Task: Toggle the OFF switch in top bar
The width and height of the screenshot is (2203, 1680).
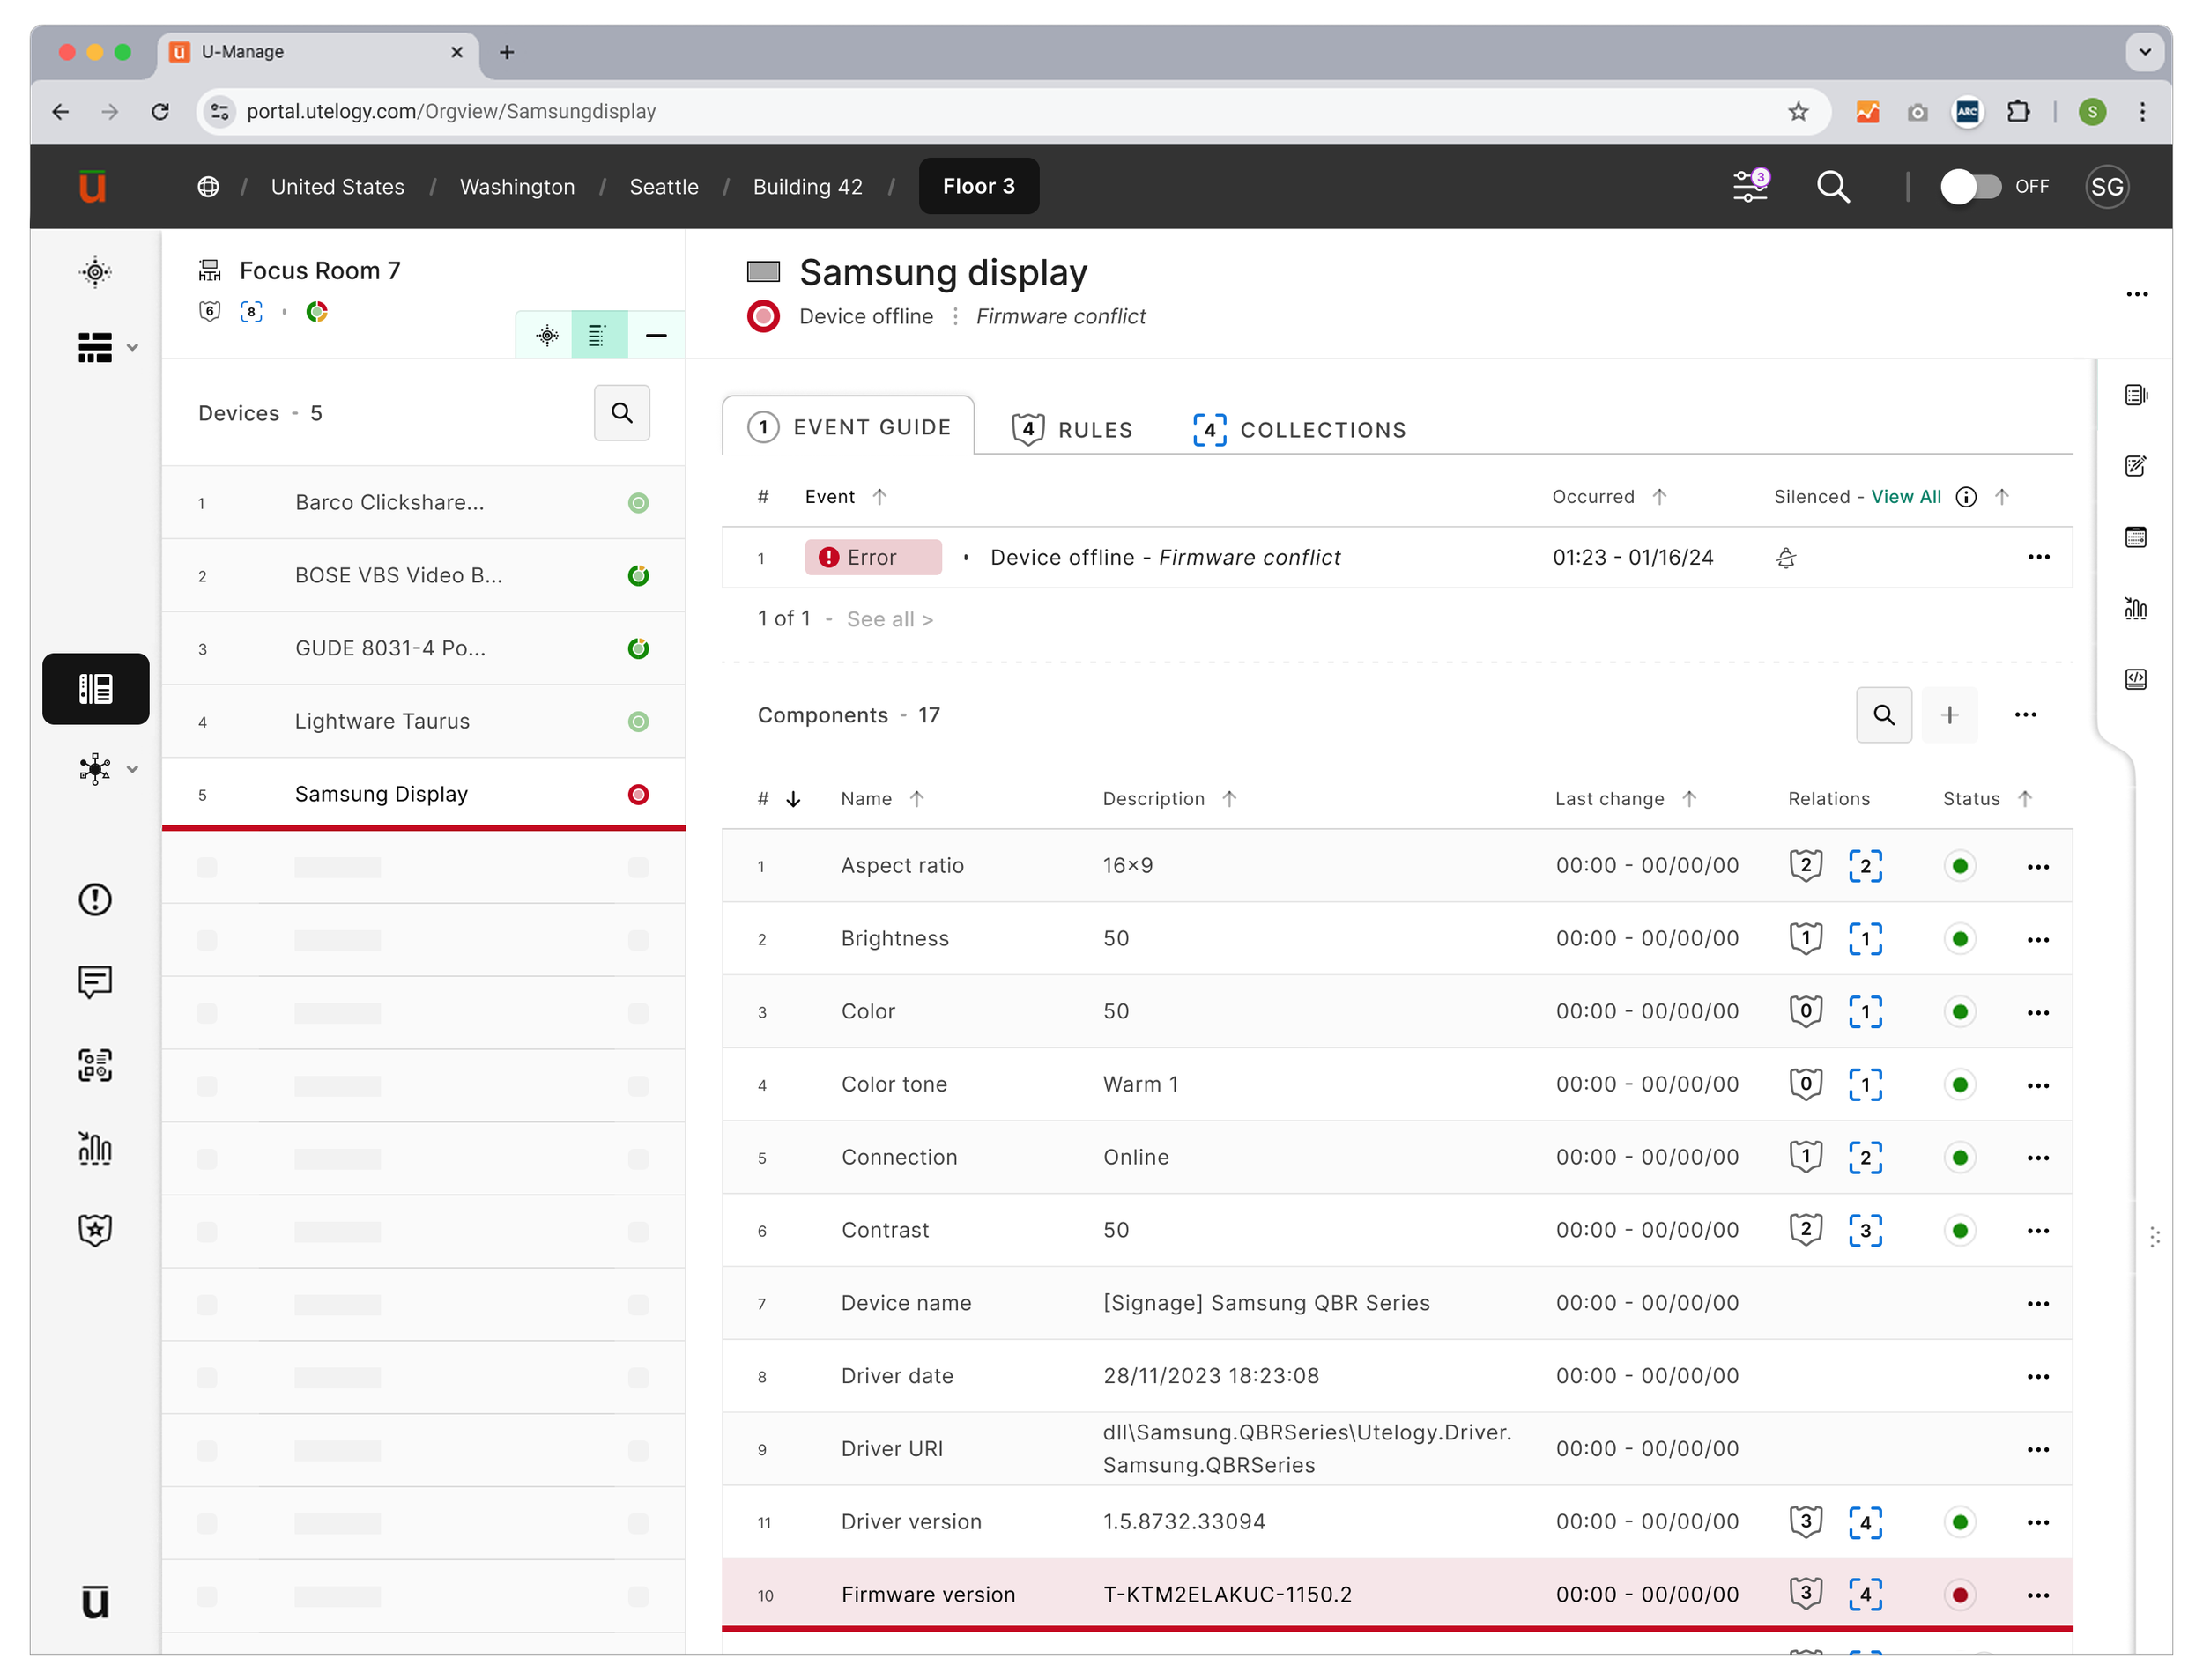Action: (1971, 187)
